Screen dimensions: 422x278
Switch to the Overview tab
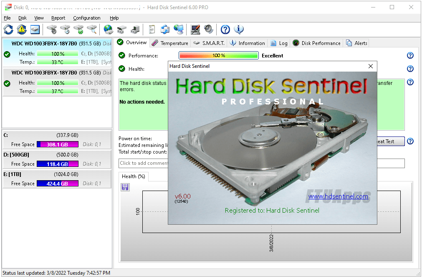(x=132, y=42)
